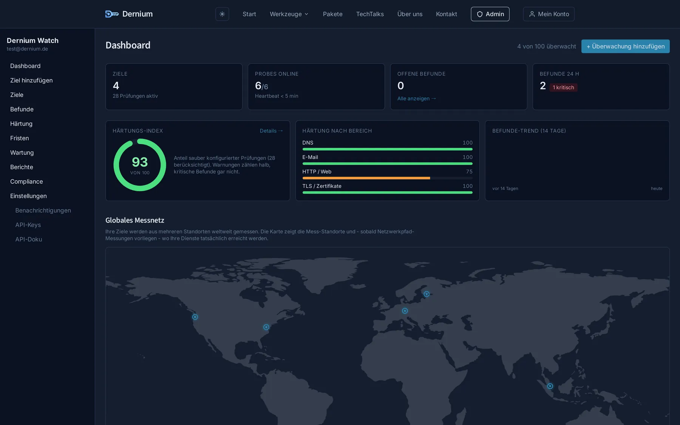Open the Kontakt page

tap(447, 14)
